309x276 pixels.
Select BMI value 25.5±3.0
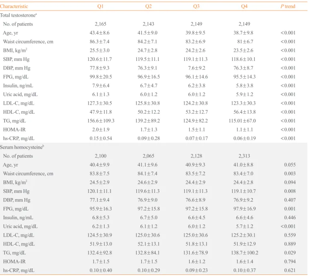(99, 51)
